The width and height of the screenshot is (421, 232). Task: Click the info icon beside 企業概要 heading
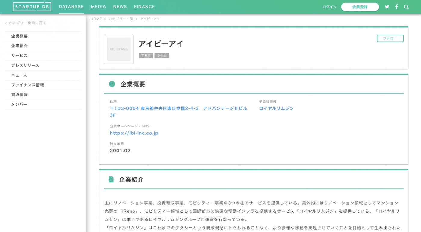click(x=112, y=84)
